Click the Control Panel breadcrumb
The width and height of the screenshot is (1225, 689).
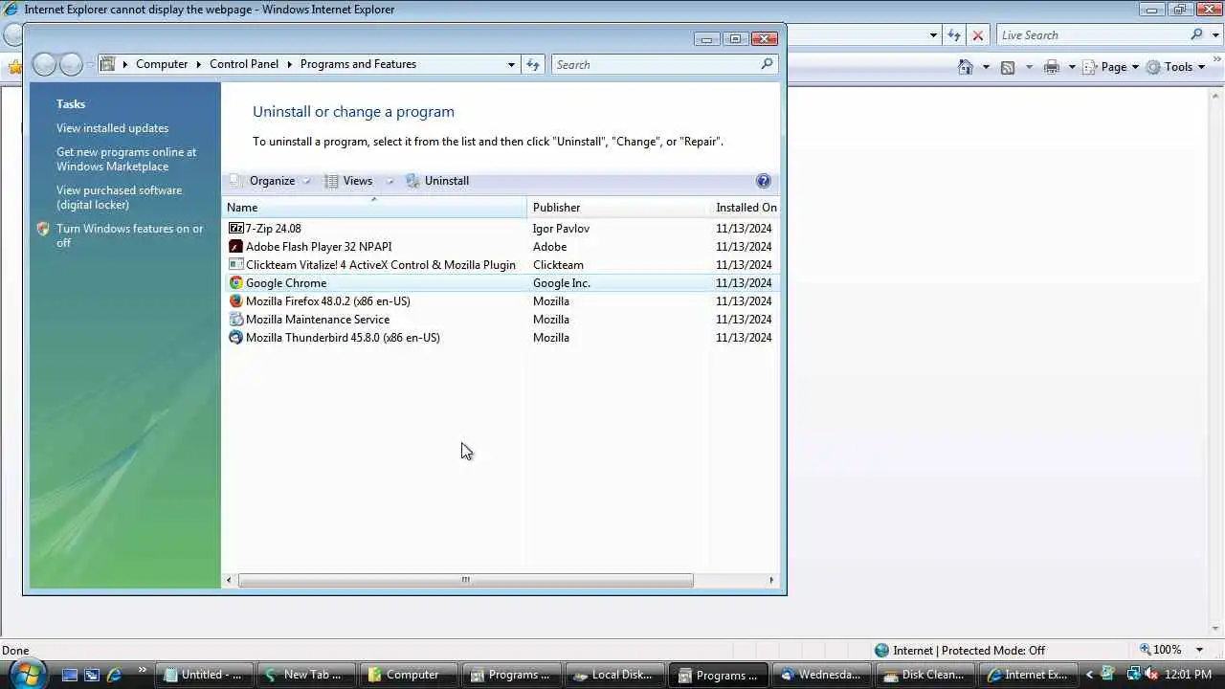(244, 64)
